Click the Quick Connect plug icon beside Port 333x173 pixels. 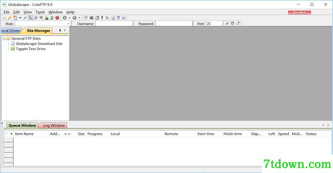click(x=227, y=23)
